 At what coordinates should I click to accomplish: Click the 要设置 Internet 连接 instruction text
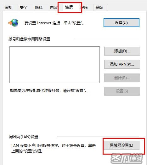[x=54, y=23]
